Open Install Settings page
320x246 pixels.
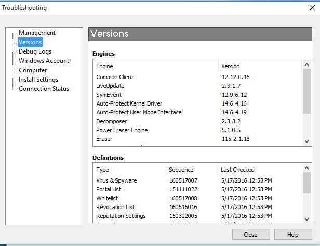click(38, 80)
